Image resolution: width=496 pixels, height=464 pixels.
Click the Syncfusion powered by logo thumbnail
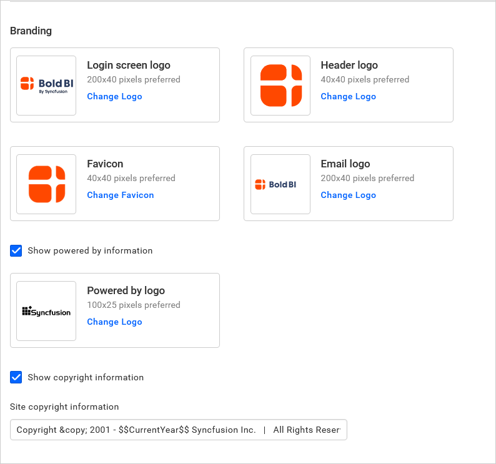point(46,311)
